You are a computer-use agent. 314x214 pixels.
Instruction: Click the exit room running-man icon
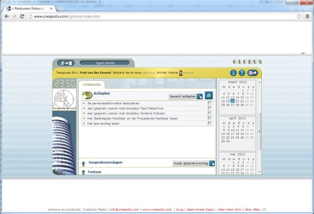[x=66, y=63]
